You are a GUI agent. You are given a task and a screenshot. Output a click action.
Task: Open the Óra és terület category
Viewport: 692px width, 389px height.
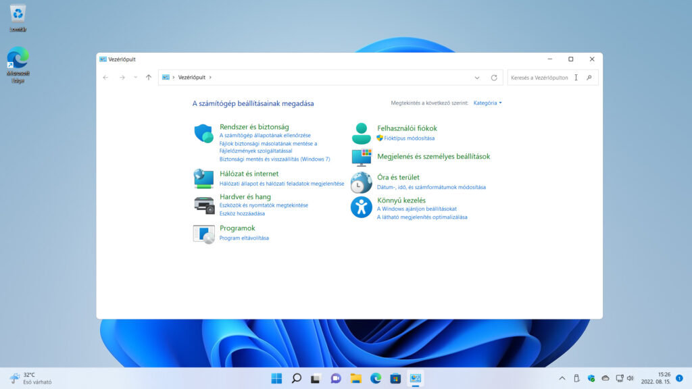(398, 178)
